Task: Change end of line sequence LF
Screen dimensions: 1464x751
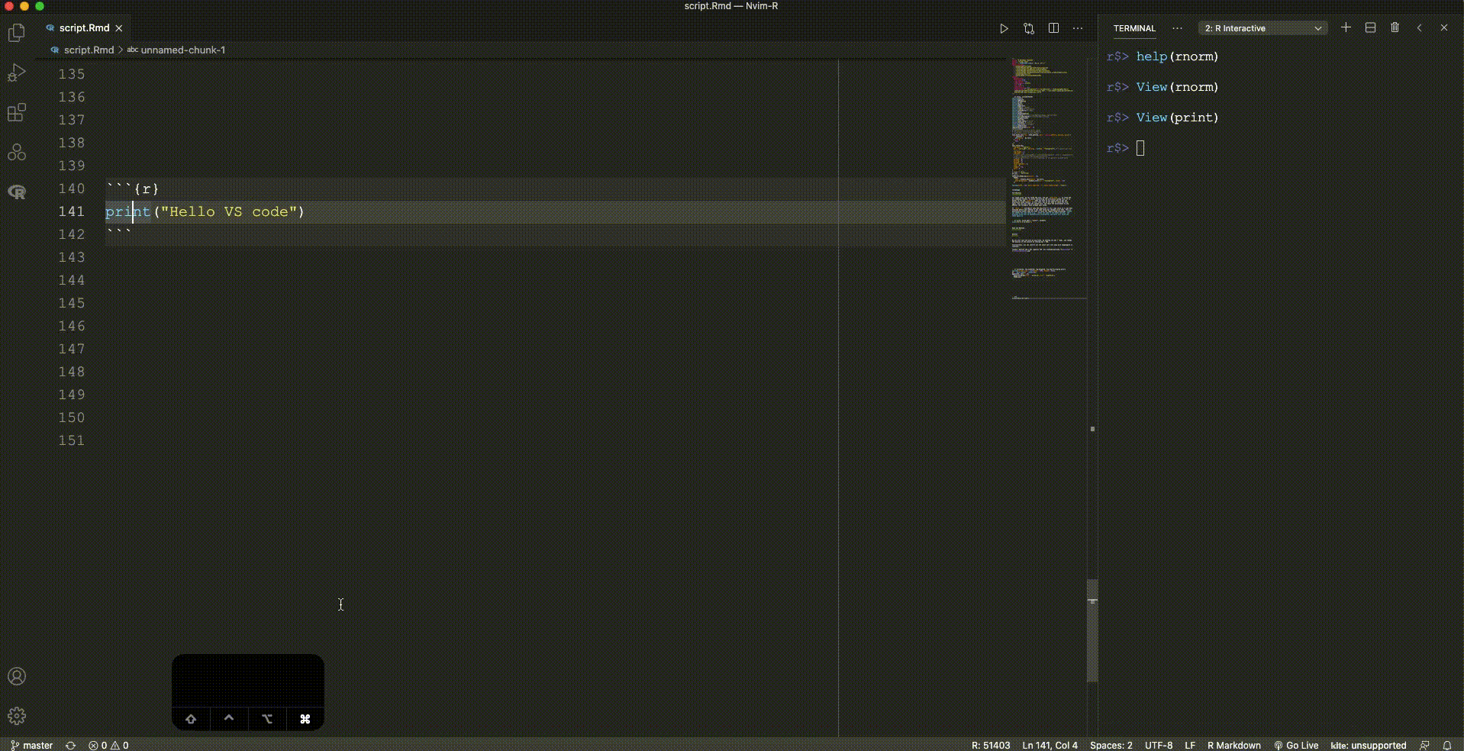Action: [x=1190, y=745]
